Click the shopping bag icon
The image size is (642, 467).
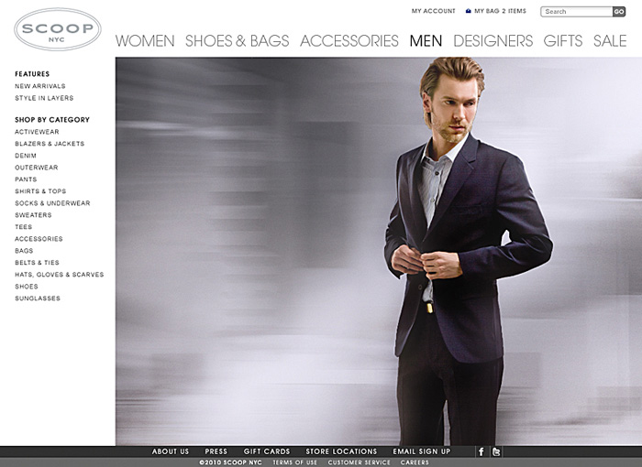pyautogui.click(x=469, y=11)
